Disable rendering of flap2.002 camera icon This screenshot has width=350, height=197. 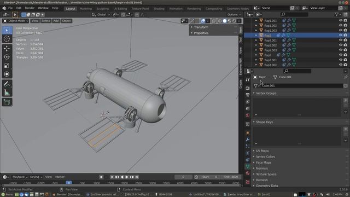coord(346,45)
